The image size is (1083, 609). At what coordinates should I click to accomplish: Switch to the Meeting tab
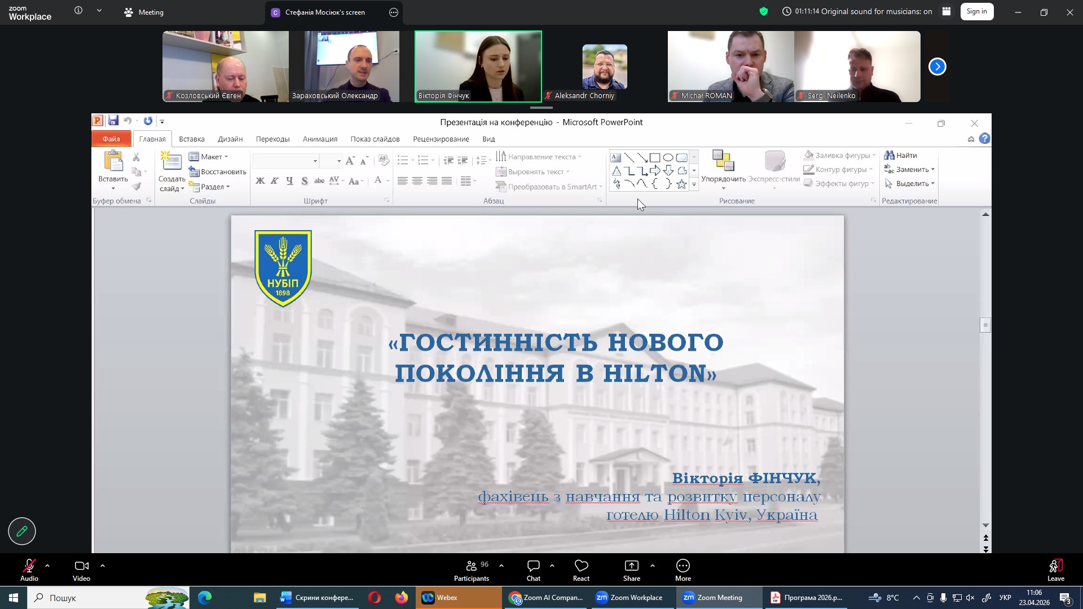coord(144,12)
